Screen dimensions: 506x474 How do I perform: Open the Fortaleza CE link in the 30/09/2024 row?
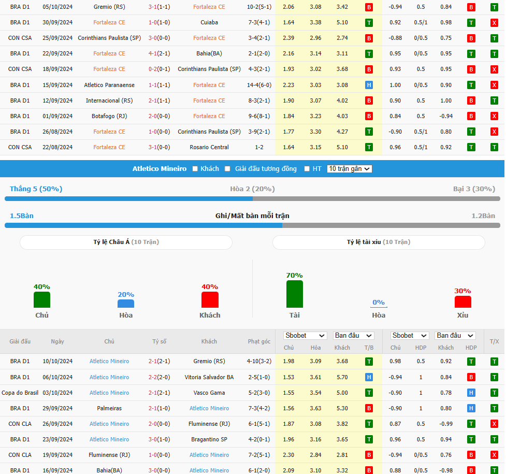pos(109,22)
